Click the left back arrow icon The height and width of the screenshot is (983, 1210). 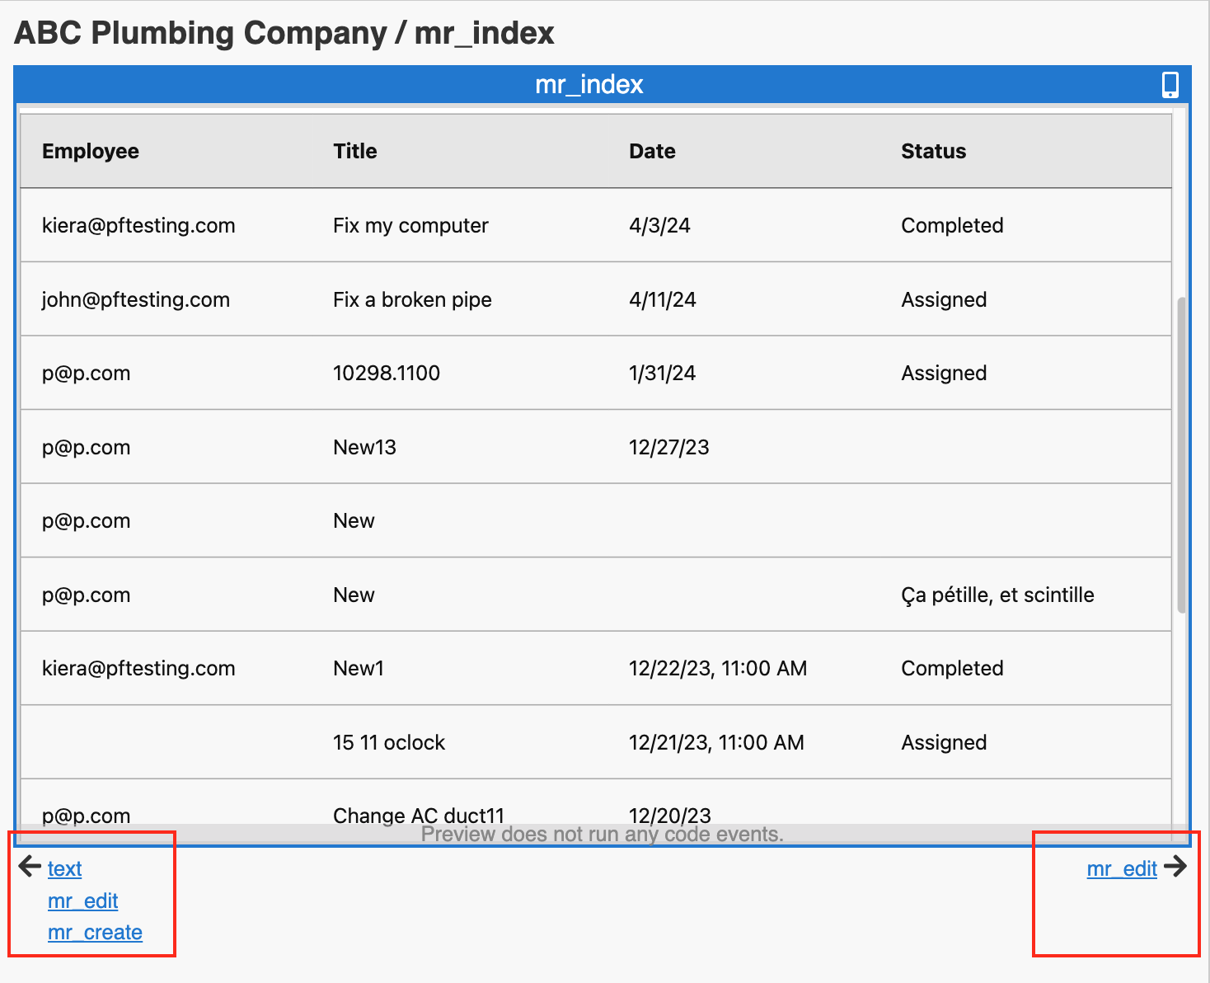click(30, 867)
